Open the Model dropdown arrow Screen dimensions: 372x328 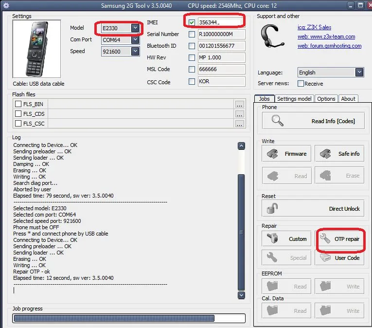pyautogui.click(x=135, y=28)
